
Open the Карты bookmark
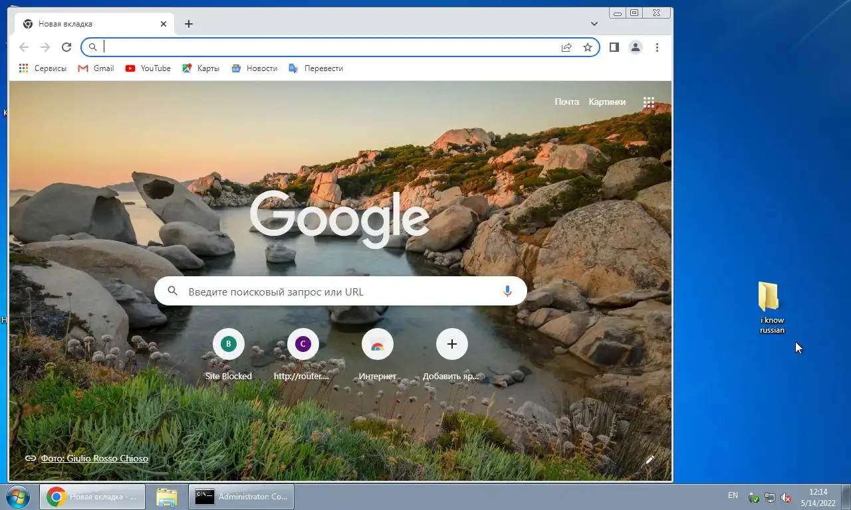pos(201,68)
